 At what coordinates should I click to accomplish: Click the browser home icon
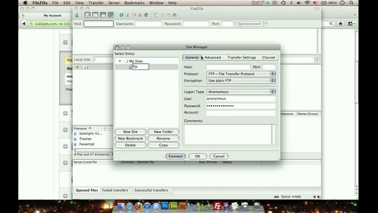pyautogui.click(x=340, y=24)
